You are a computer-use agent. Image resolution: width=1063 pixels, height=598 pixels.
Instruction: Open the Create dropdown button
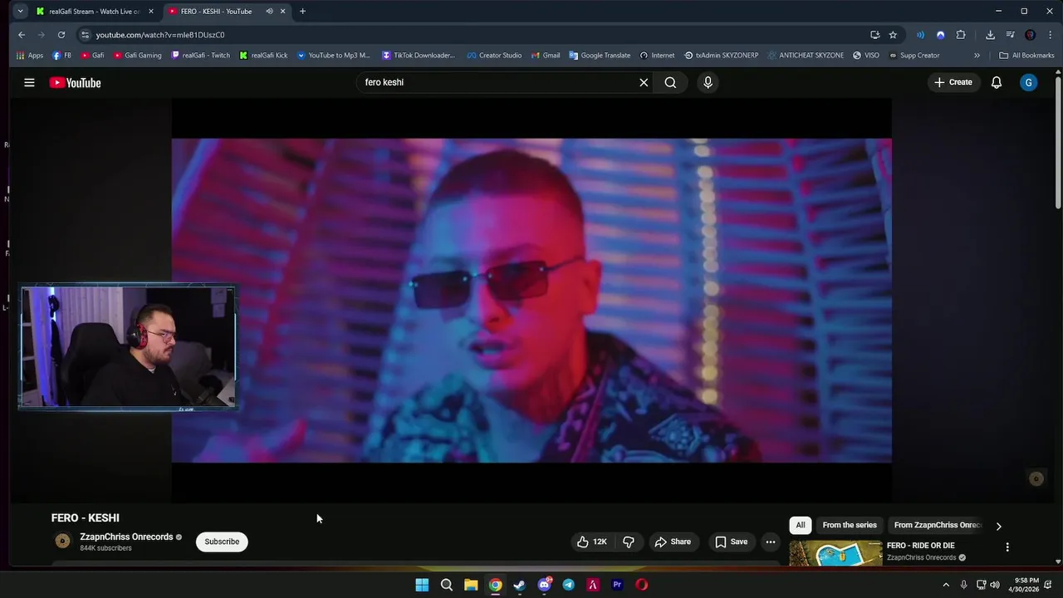click(x=953, y=82)
